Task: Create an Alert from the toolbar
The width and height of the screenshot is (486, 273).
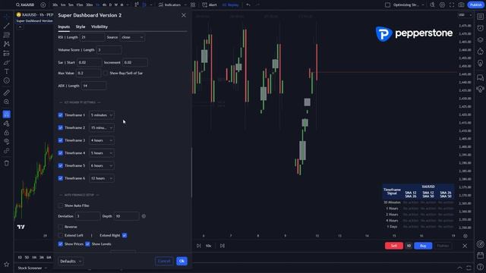Action: (x=210, y=5)
